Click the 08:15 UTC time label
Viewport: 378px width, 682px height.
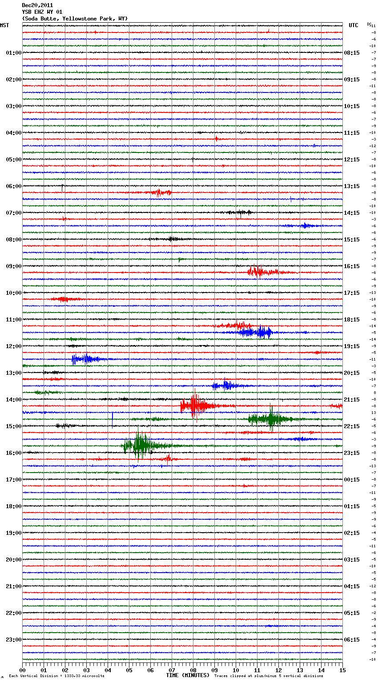352,53
